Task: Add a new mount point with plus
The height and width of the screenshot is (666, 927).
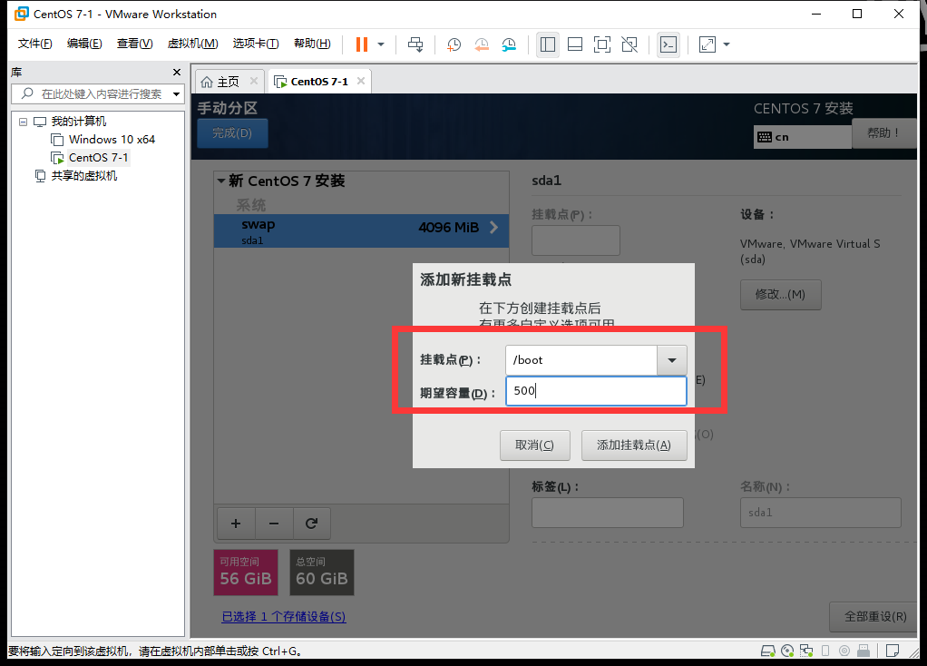Action: click(x=236, y=524)
